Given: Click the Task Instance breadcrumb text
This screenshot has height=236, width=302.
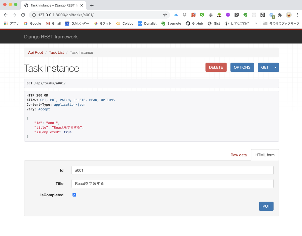Looking at the screenshot, I should tap(81, 52).
